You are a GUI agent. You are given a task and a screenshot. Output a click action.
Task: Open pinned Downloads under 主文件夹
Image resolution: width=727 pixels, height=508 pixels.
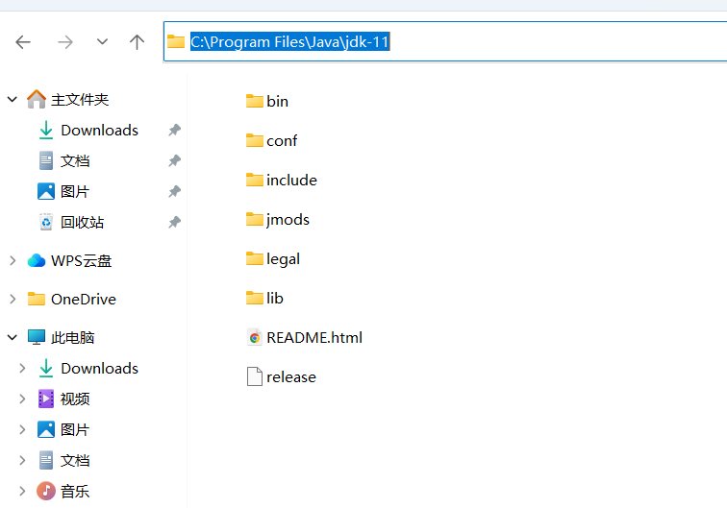[99, 131]
